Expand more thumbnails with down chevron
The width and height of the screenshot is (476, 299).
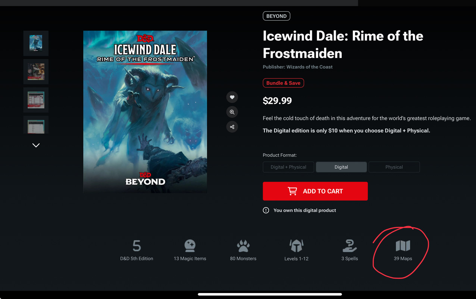click(x=36, y=145)
